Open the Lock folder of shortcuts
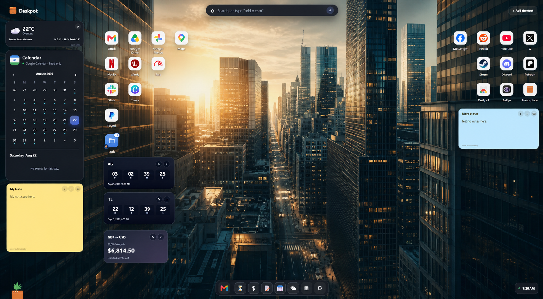 112,141
